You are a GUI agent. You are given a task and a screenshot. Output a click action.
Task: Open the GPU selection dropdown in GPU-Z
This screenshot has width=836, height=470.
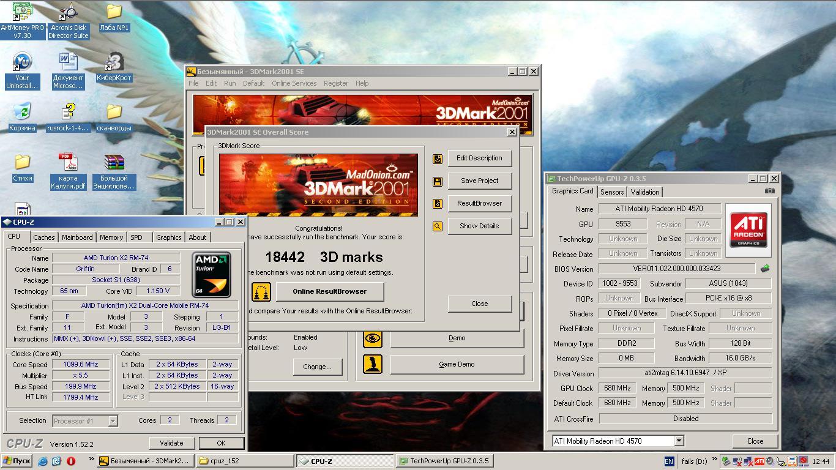pos(679,441)
